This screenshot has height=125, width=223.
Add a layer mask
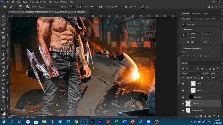tap(201, 116)
